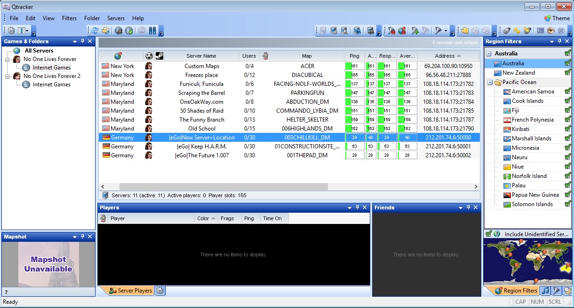Screen dimensions: 574x308
Task: Select the Region Filters bottom tab
Action: coord(516,291)
